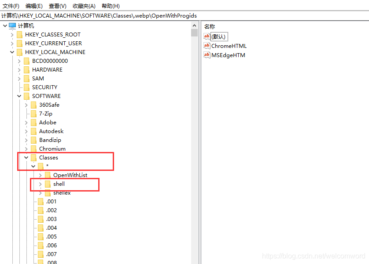Click BCD00000000 folder icon
This screenshot has width=369, height=264.
(26, 61)
